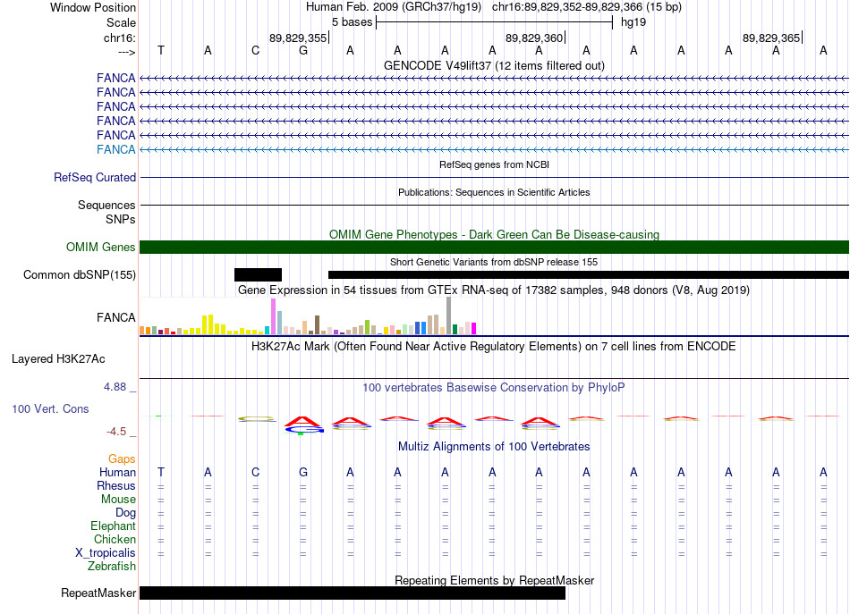Click the 'RefSeq Curated' label
The height and width of the screenshot is (614, 850).
[95, 177]
